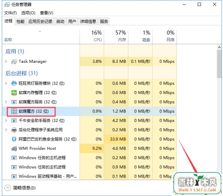
Task: Click the printer icon of 后台处理程序子系统应用
Action: tap(14, 130)
